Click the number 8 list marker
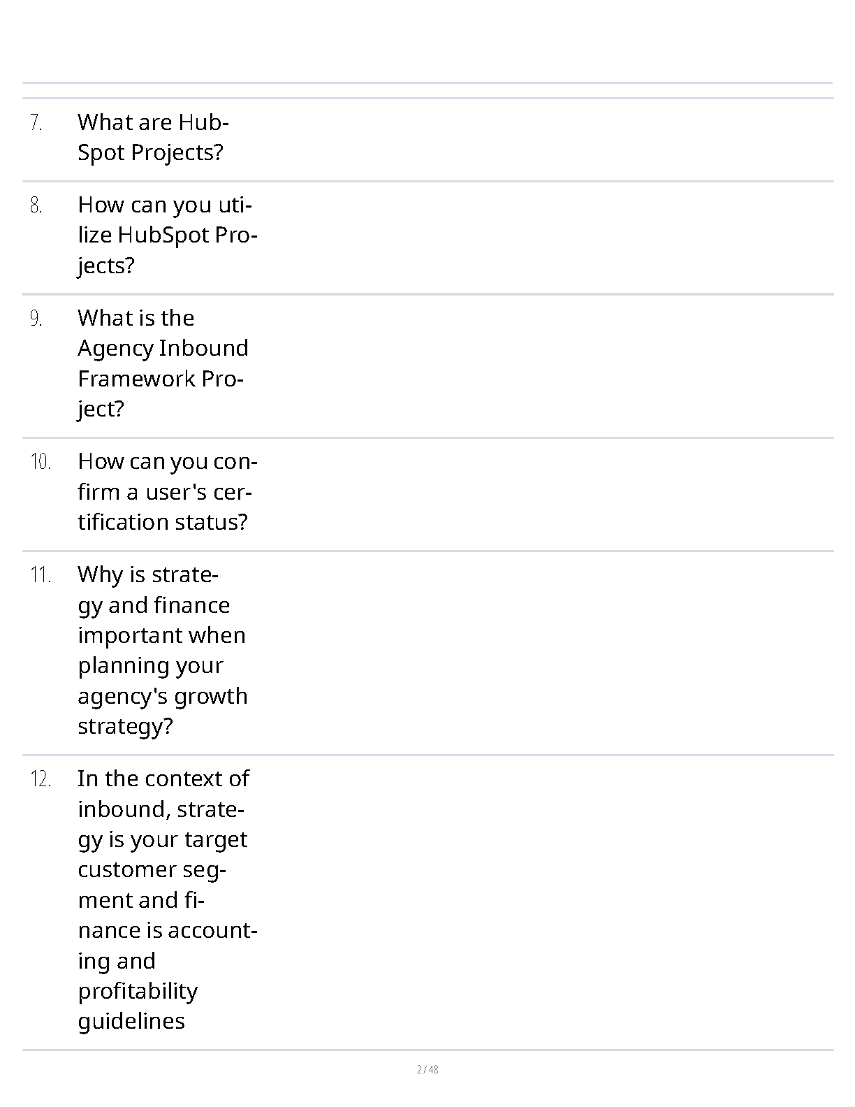This screenshot has width=855, height=1107. 36,205
